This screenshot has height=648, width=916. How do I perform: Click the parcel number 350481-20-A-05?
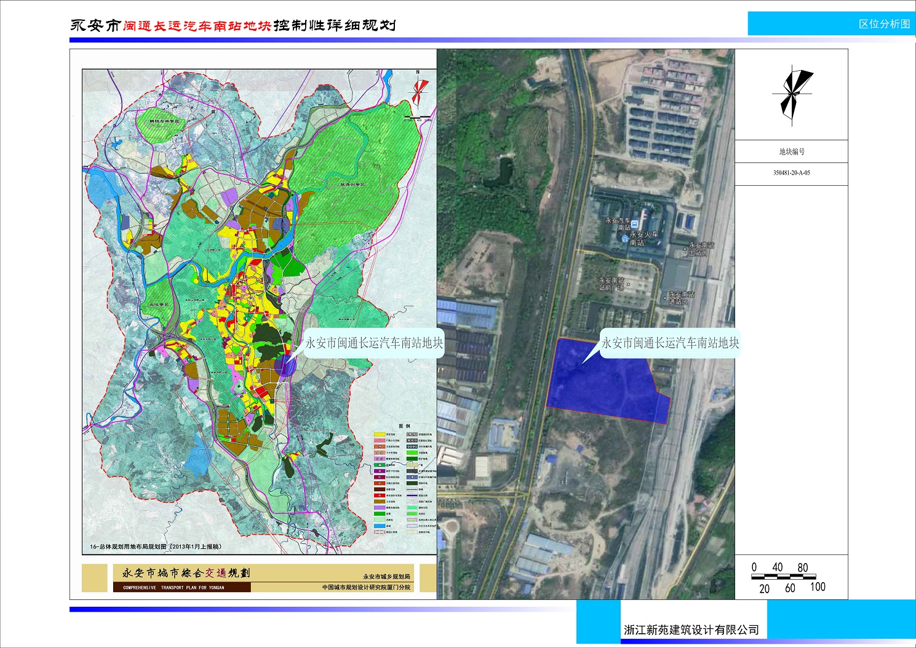[x=791, y=173]
